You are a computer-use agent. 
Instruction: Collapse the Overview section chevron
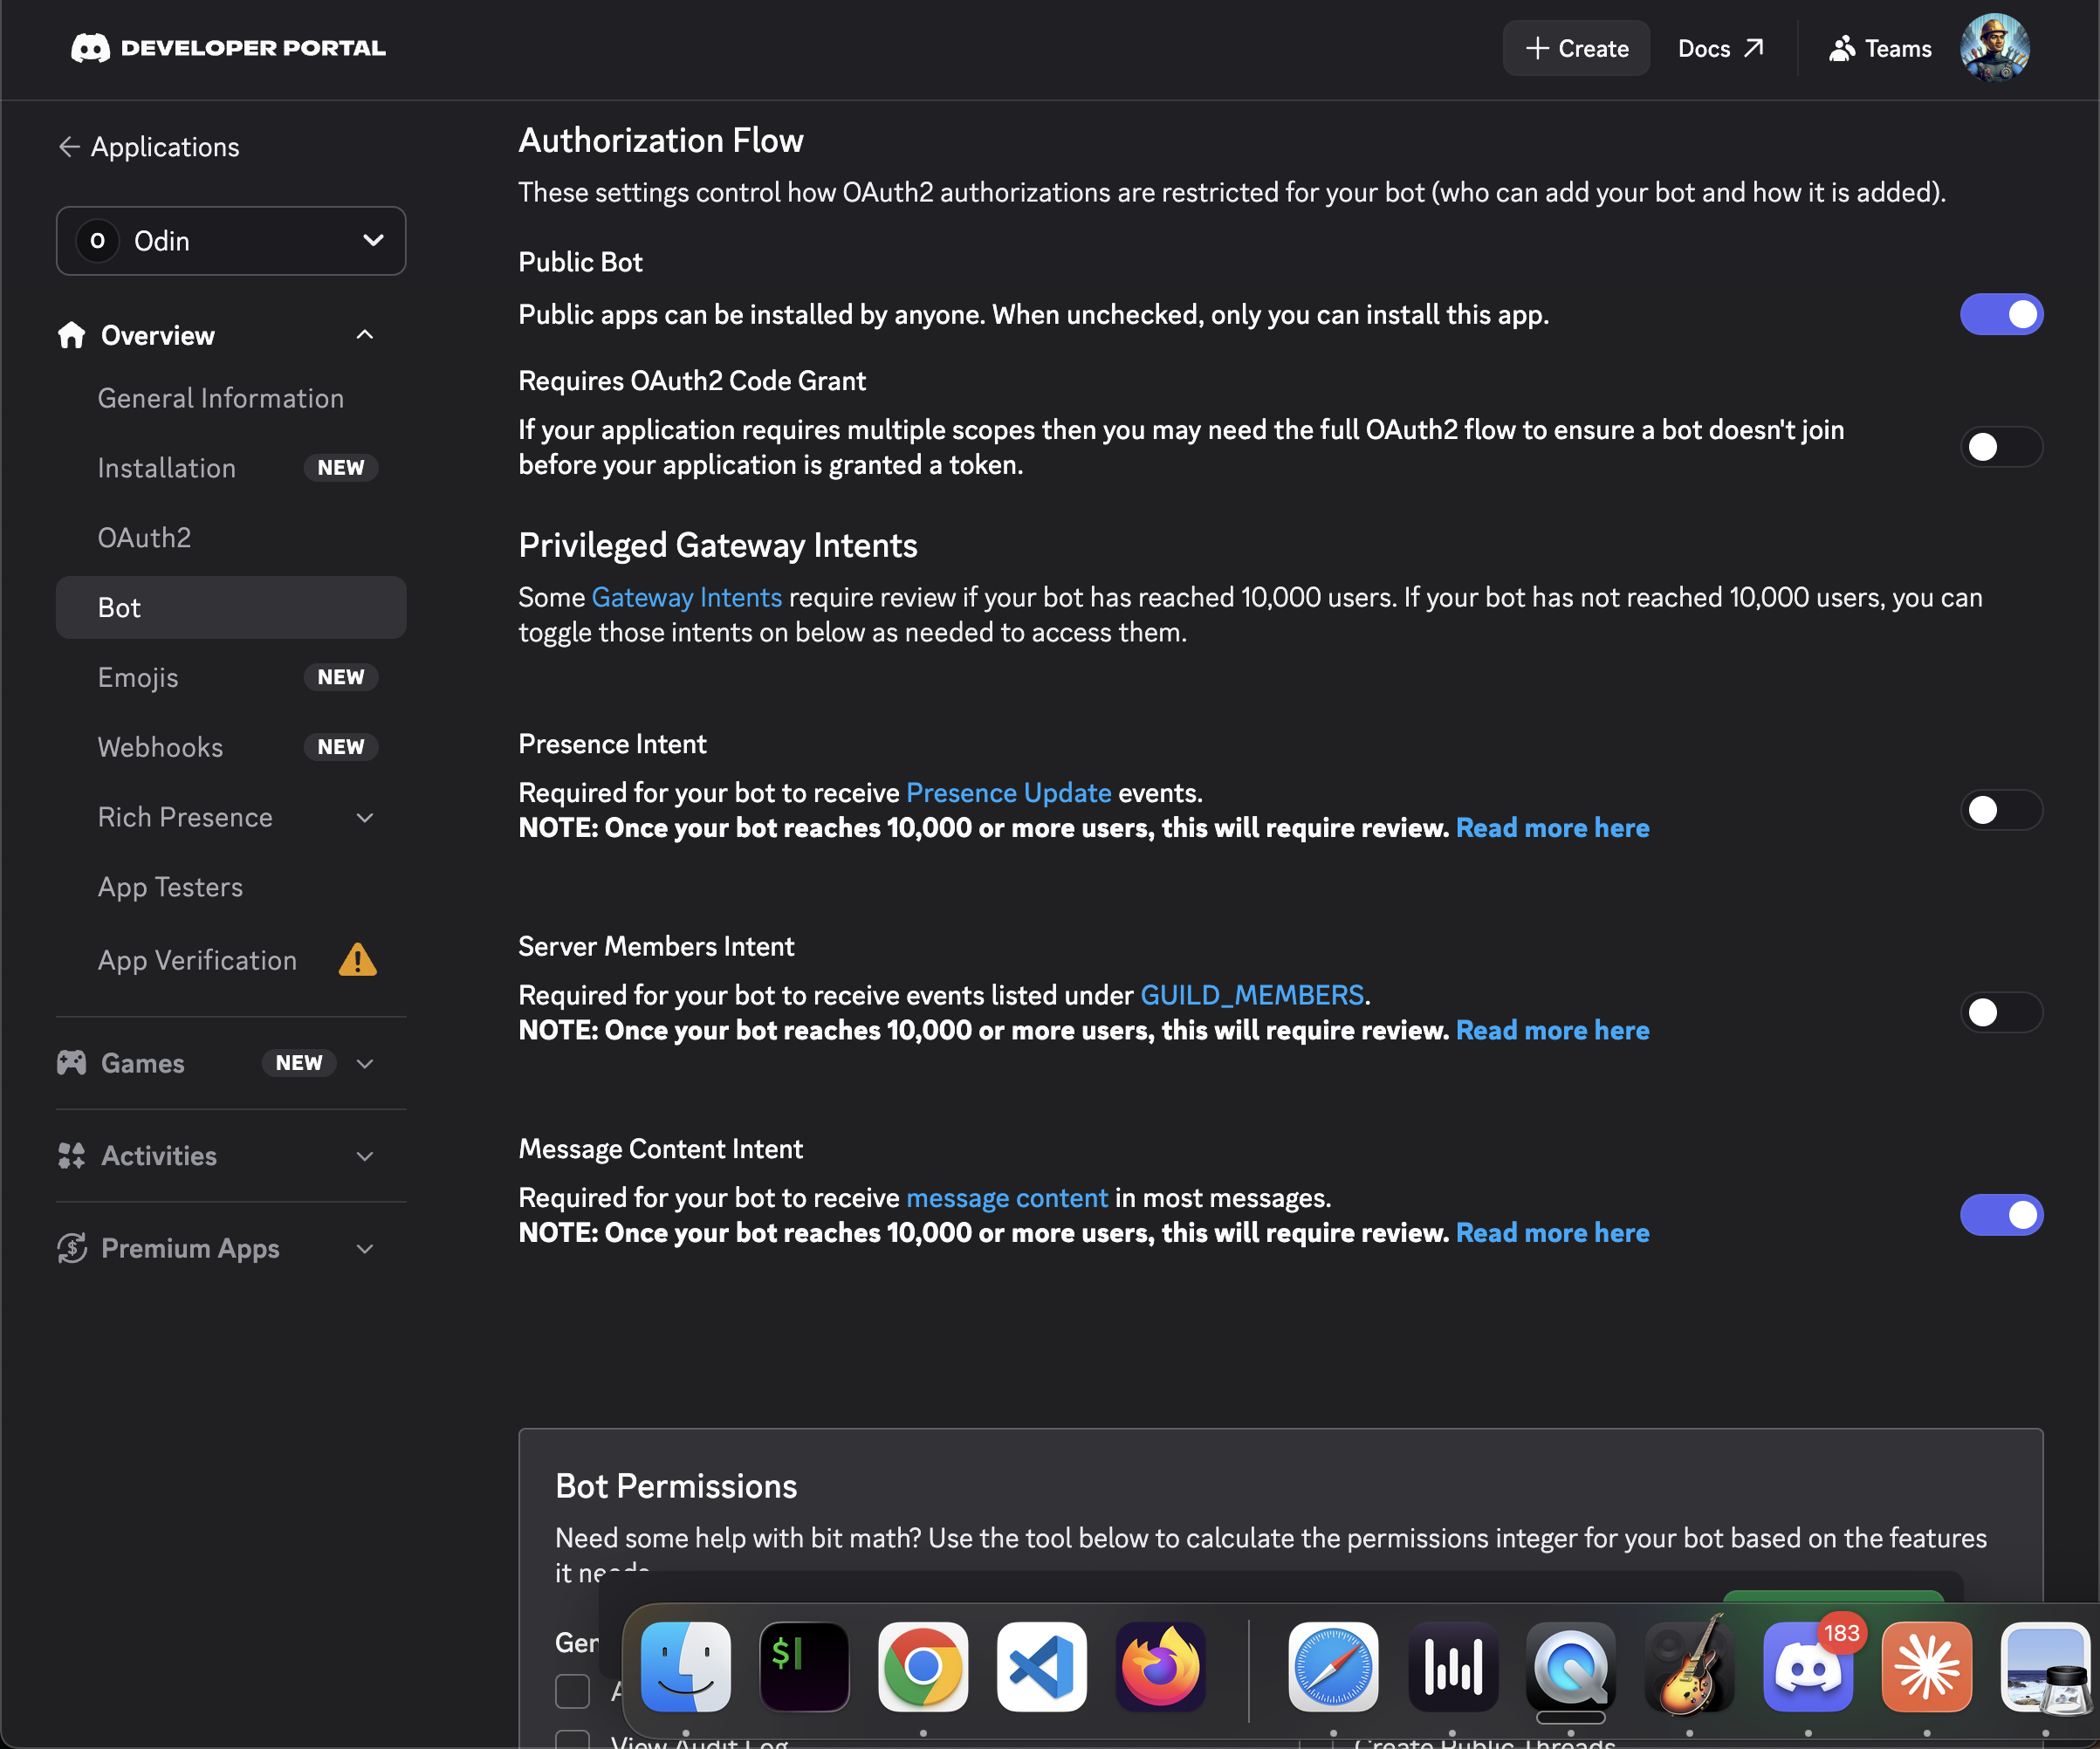365,335
